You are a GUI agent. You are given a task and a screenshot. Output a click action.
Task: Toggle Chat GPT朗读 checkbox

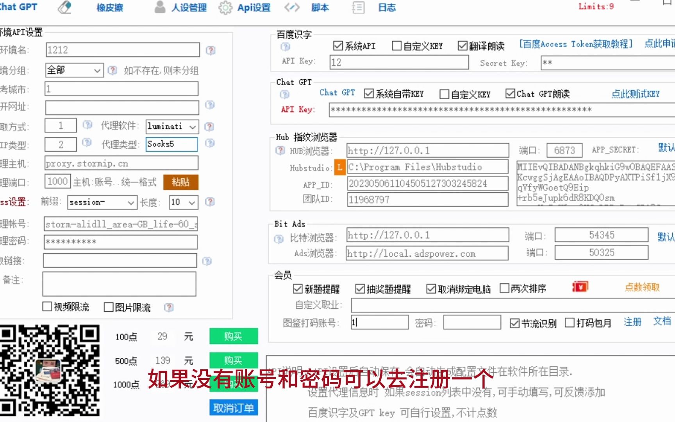click(510, 93)
